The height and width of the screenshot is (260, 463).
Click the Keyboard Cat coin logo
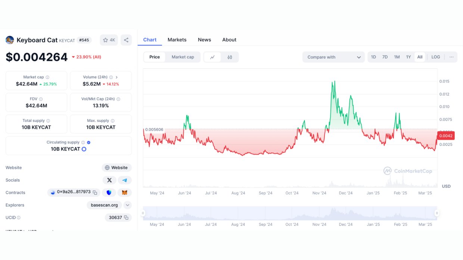click(x=10, y=40)
